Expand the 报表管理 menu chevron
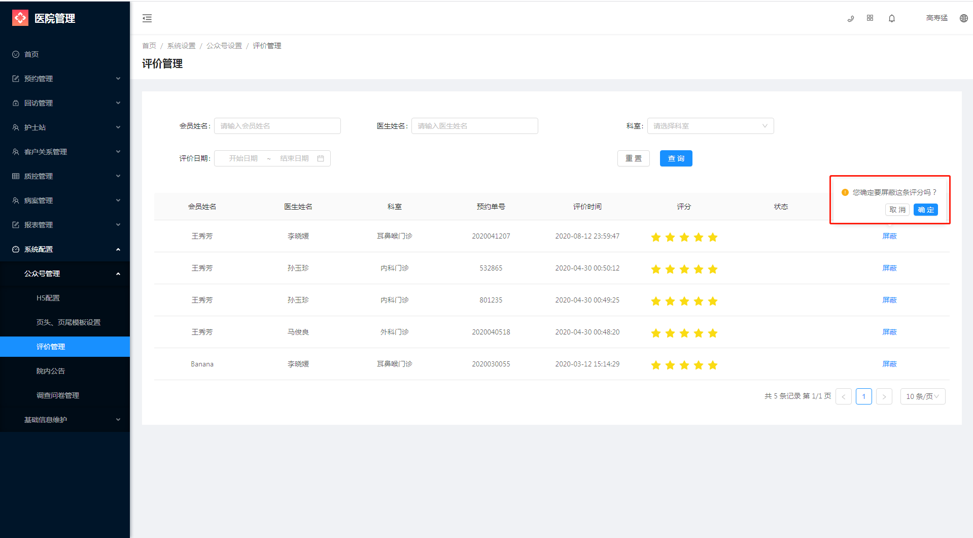Screen dimensions: 973x538 pos(118,225)
